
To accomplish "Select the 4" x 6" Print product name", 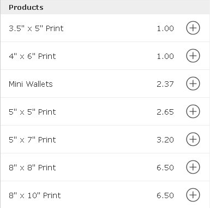I will pos(32,56).
